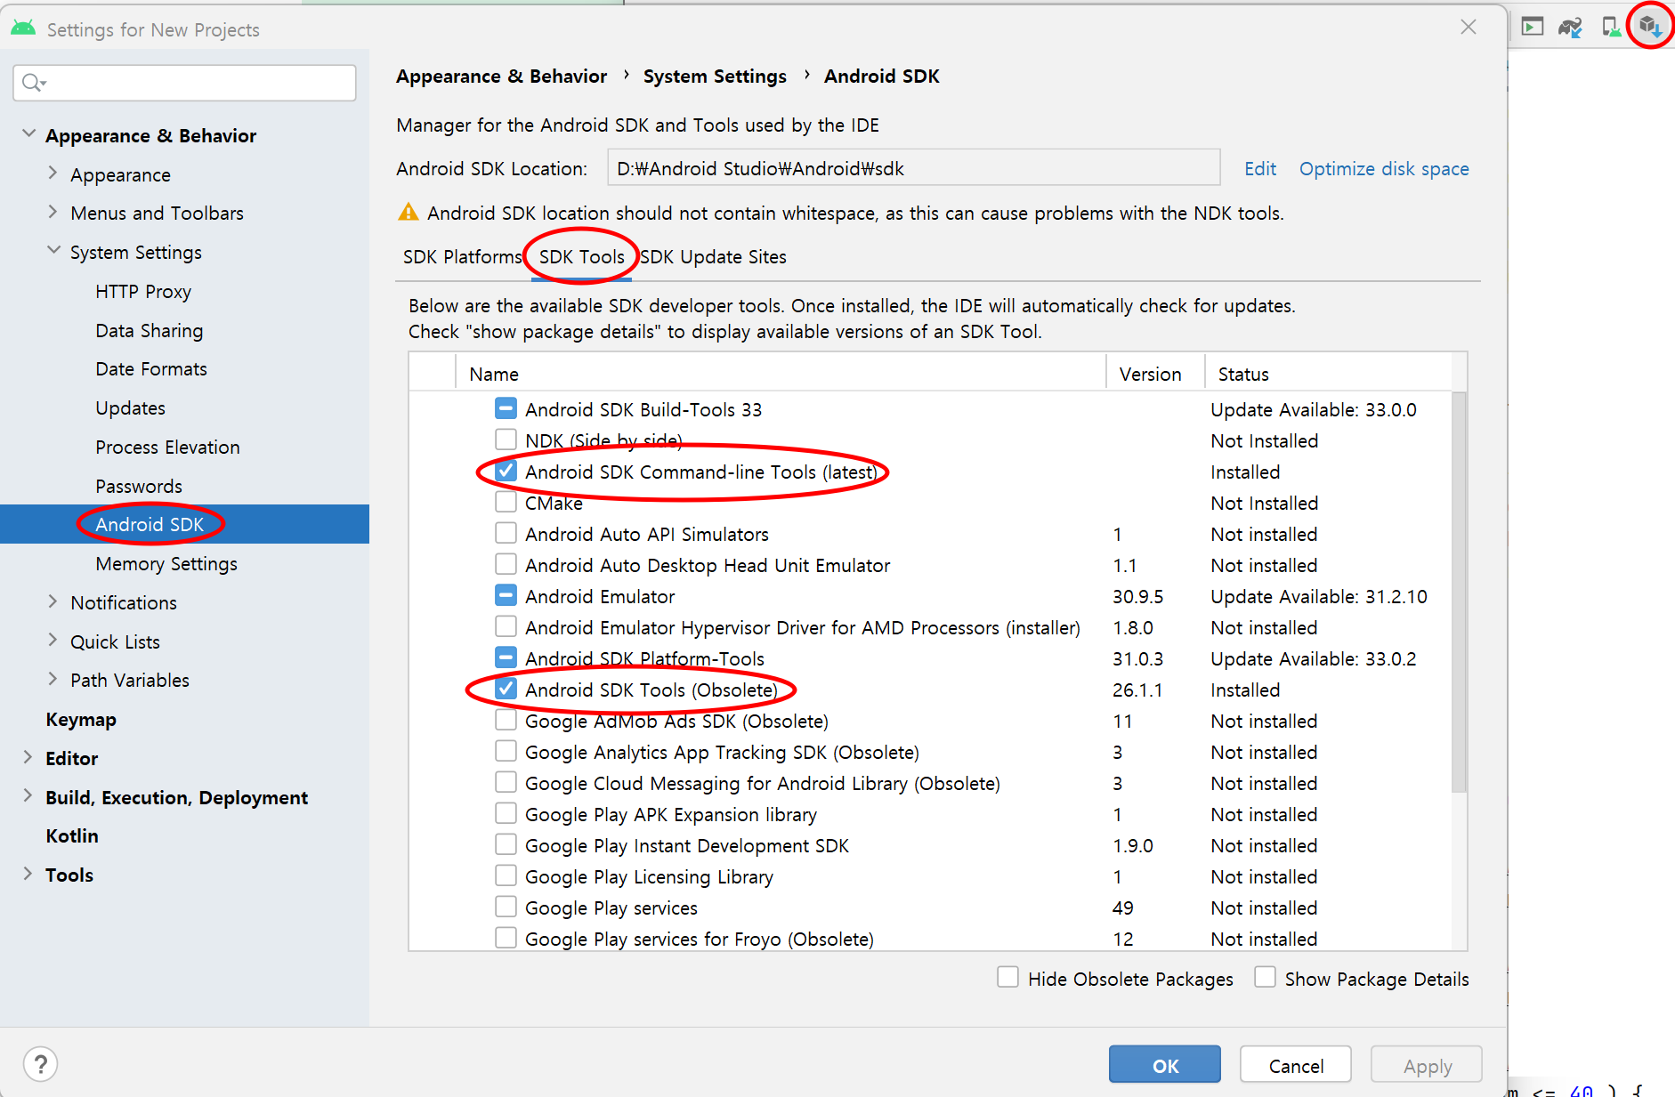Image resolution: width=1675 pixels, height=1097 pixels.
Task: Enable Show Package Details checkbox
Action: 1265,978
